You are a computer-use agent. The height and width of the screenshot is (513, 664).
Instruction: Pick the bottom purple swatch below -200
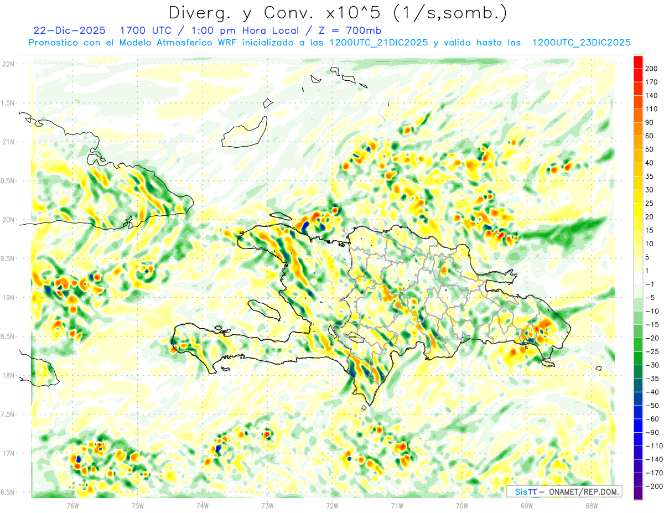point(638,493)
